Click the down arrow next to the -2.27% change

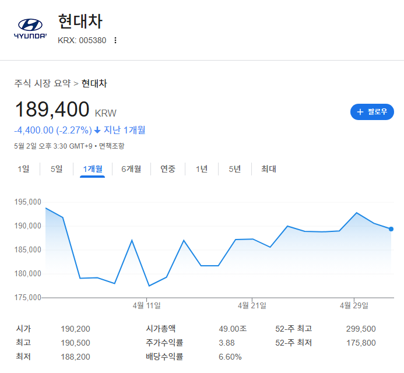point(97,131)
